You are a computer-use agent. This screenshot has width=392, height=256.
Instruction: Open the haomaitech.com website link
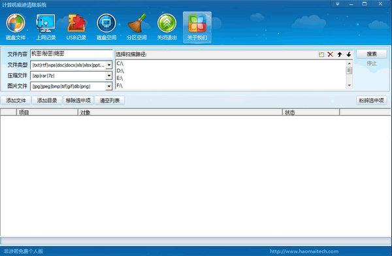[304, 251]
